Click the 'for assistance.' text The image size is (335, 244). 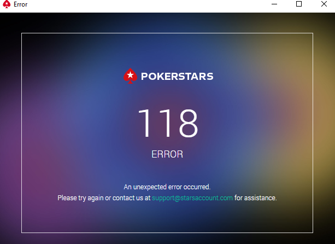[x=256, y=198]
